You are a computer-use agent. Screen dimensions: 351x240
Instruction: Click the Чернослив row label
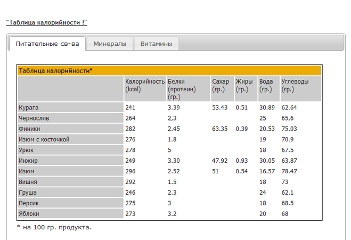(x=33, y=118)
